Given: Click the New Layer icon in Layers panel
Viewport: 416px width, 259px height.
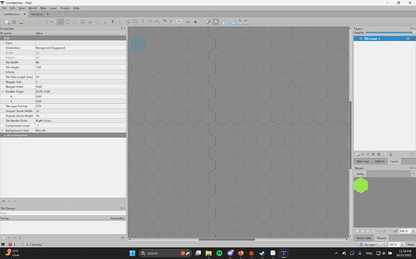Looking at the screenshot, I should 358,154.
